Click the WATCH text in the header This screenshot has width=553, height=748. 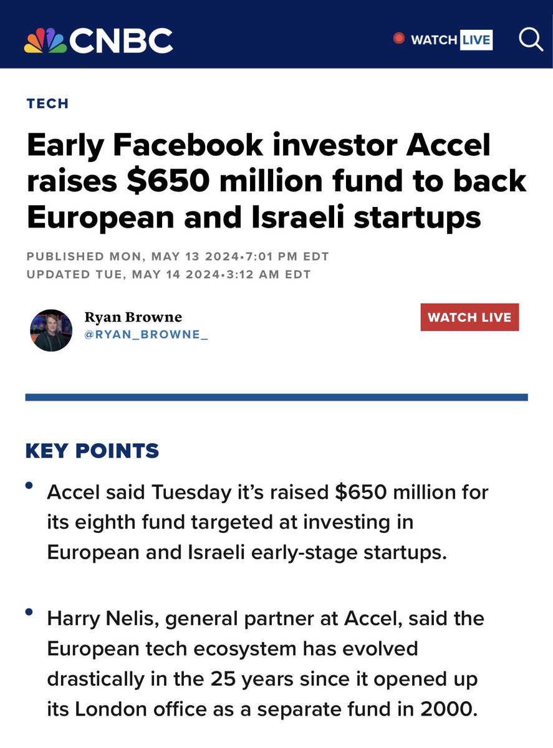(x=433, y=40)
